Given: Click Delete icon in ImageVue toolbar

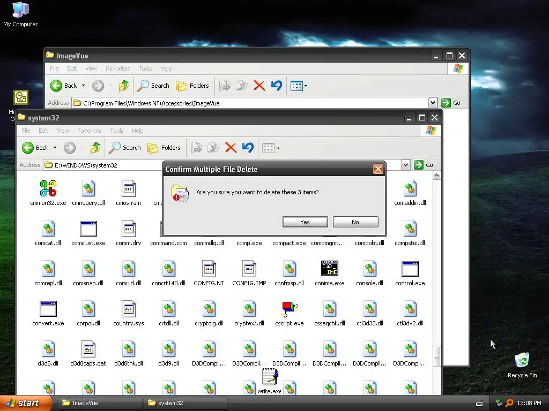Looking at the screenshot, I should (x=259, y=86).
